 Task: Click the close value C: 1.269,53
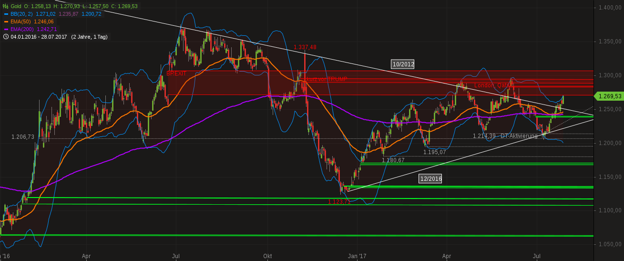pos(125,6)
